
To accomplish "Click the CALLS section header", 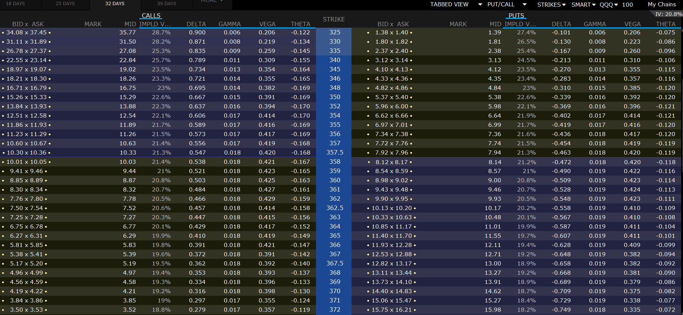I will point(151,16).
